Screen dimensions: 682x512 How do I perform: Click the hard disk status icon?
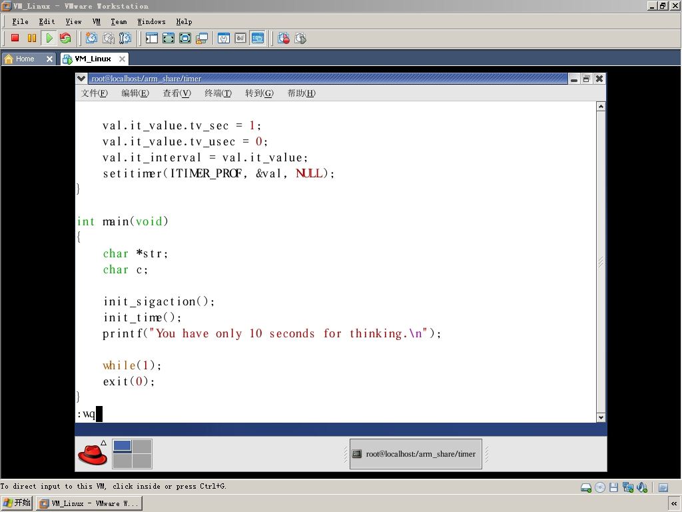coord(586,487)
